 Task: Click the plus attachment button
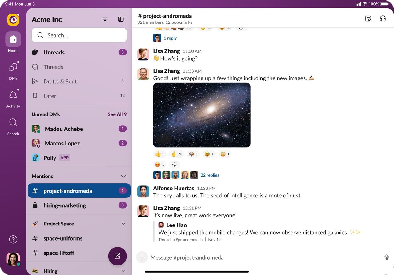click(x=142, y=257)
